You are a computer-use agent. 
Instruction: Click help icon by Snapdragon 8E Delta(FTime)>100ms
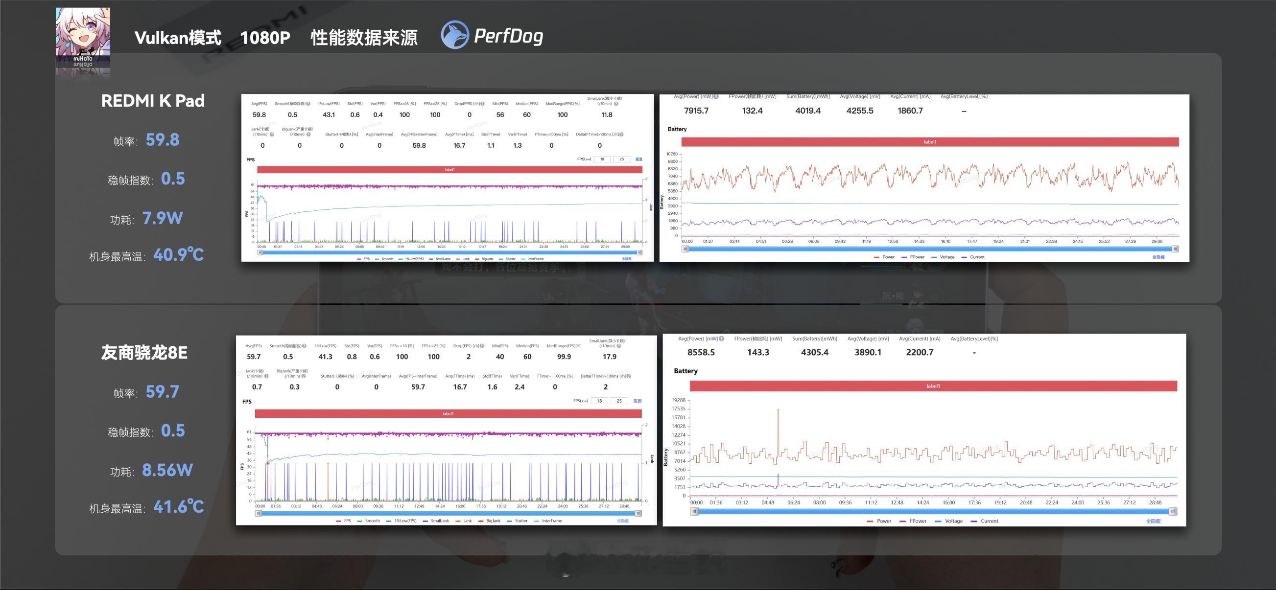pyautogui.click(x=629, y=376)
